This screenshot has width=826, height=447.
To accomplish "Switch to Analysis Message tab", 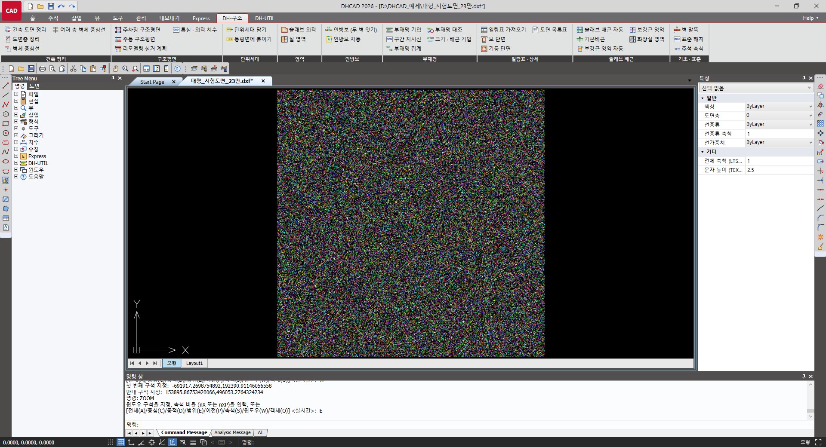I will [232, 433].
